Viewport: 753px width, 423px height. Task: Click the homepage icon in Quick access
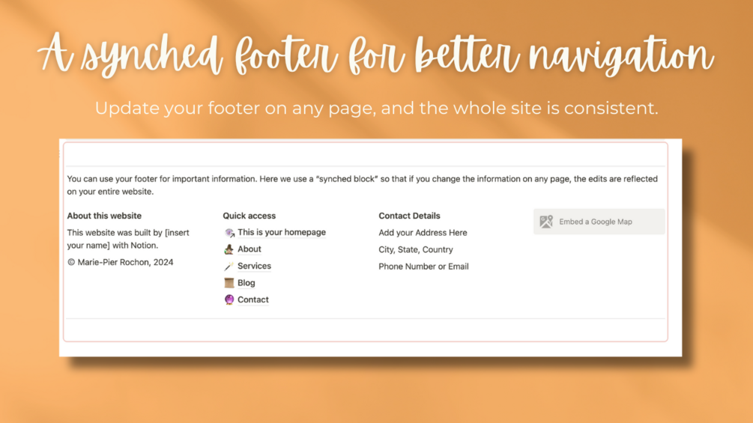229,233
